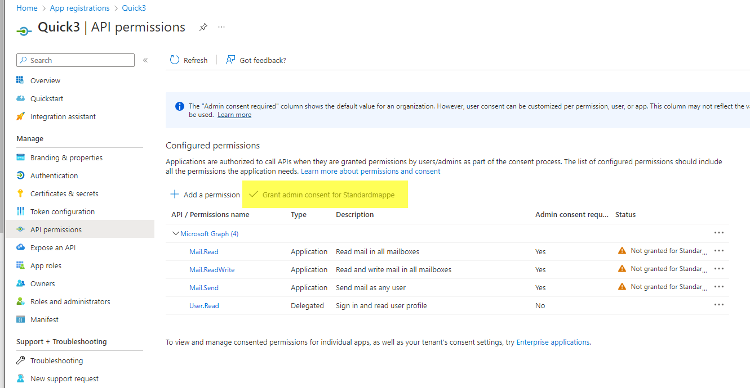Click the Refresh button label
The height and width of the screenshot is (388, 750).
[196, 60]
